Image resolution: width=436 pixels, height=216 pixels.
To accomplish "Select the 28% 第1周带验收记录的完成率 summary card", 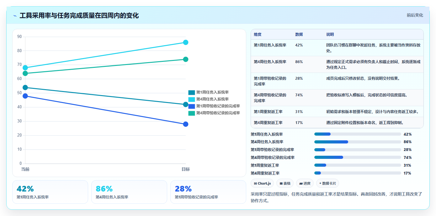I will tap(208, 192).
